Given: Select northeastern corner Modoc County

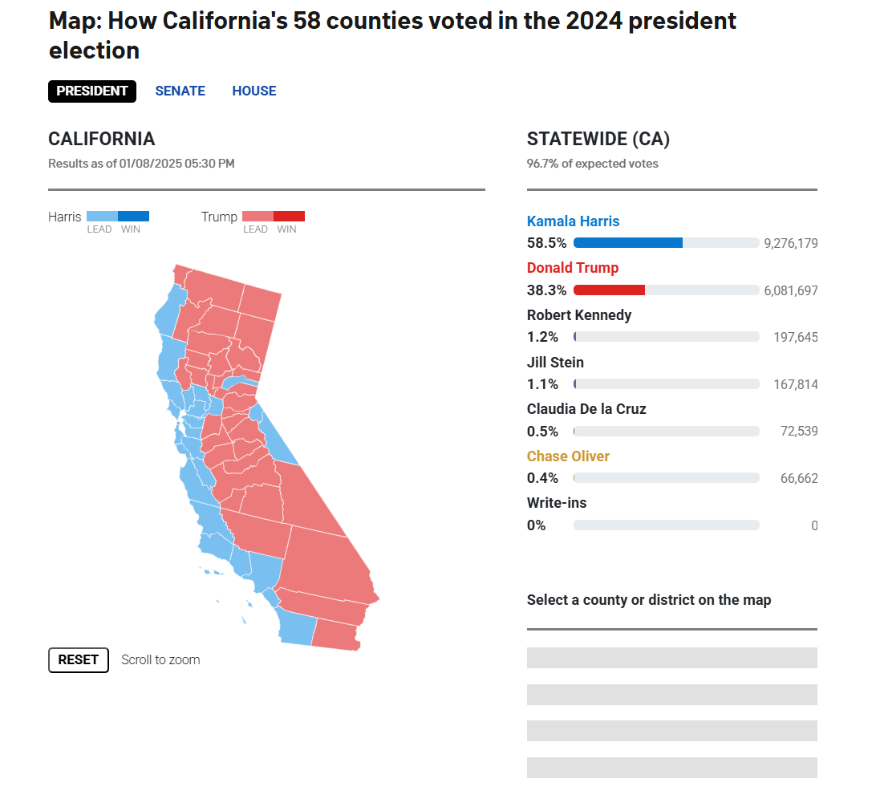Looking at the screenshot, I should (x=259, y=302).
